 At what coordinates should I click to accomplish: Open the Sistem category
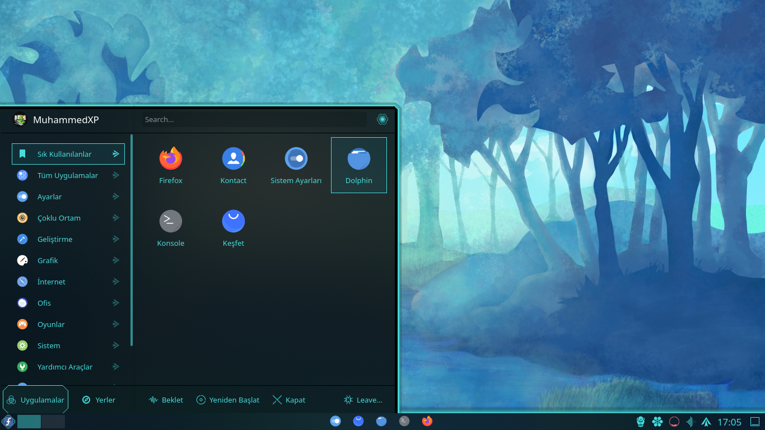68,345
